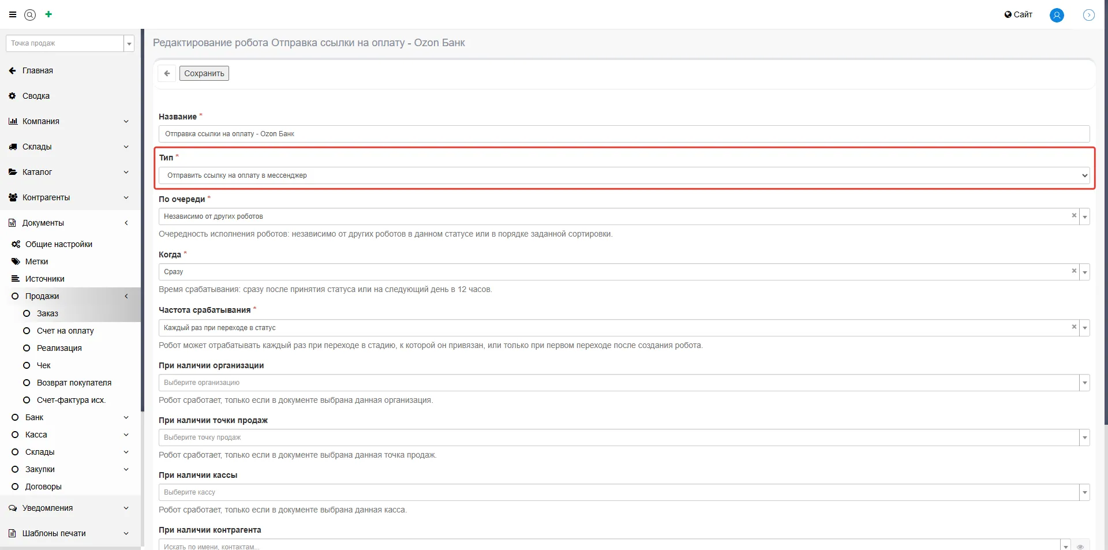Click the hamburger menu icon
Viewport: 1108px width, 550px height.
(x=12, y=14)
